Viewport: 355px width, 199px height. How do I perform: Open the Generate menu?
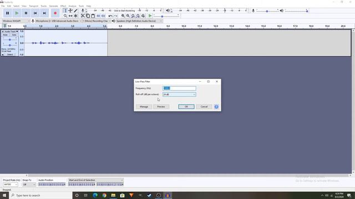[x=53, y=6]
